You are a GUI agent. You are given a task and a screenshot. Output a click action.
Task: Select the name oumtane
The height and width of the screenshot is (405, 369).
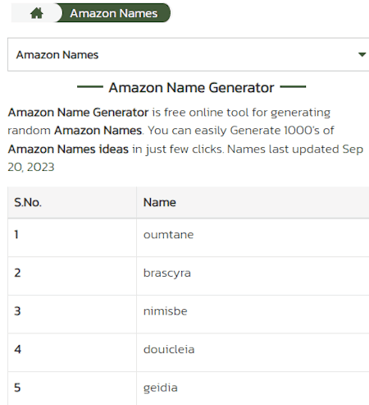coord(168,235)
